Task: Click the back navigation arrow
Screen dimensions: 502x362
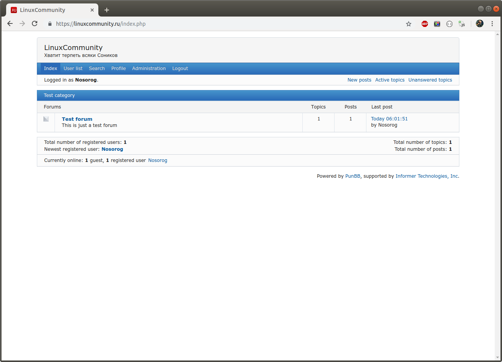Action: pyautogui.click(x=10, y=23)
